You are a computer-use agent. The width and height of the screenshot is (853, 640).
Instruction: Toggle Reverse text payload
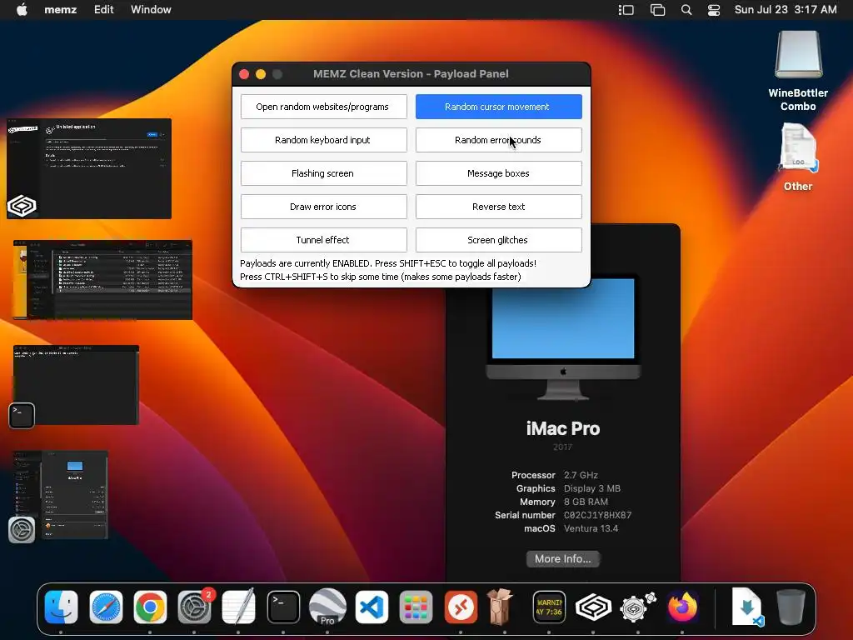[x=499, y=207]
